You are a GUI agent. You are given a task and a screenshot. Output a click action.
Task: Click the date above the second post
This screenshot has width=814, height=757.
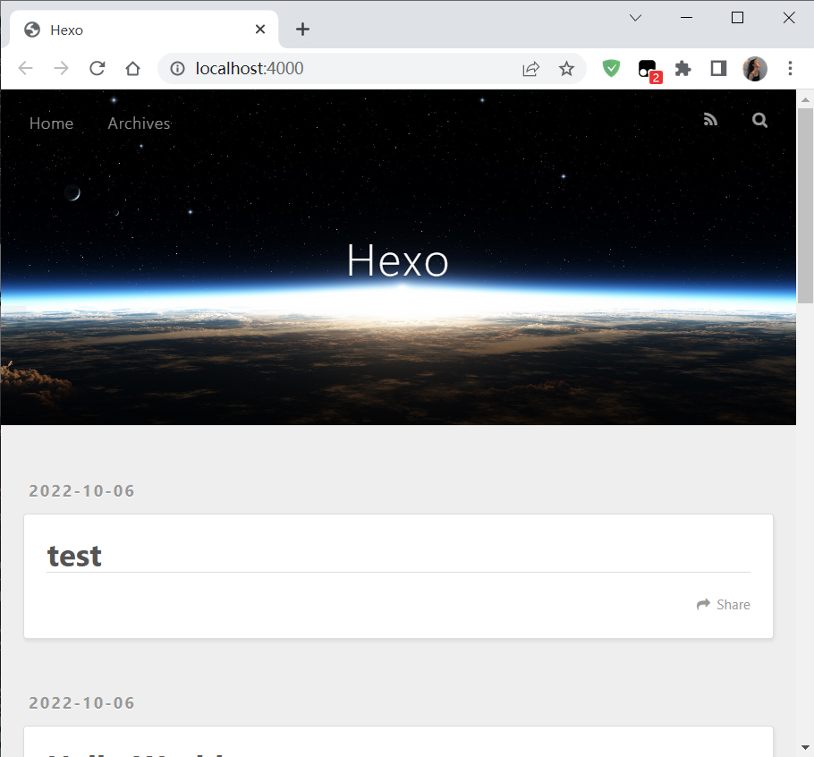(81, 702)
